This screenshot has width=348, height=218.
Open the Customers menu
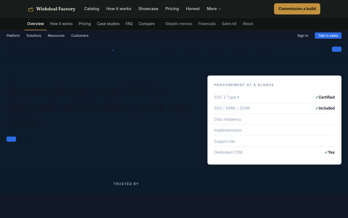(80, 36)
